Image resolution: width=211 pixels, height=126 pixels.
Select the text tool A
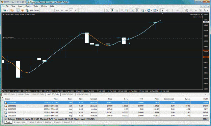click(x=196, y=10)
